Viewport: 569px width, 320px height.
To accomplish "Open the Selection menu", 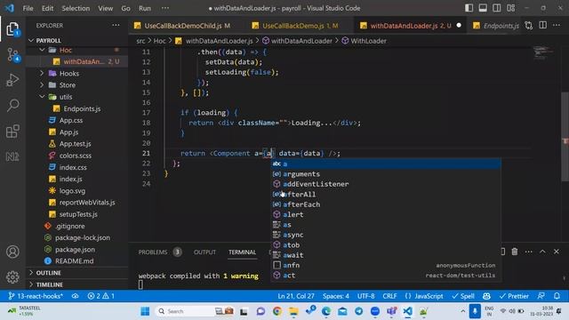I will click(76, 8).
